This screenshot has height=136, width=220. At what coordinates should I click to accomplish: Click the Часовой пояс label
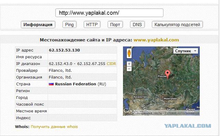pyautogui.click(x=30, y=104)
